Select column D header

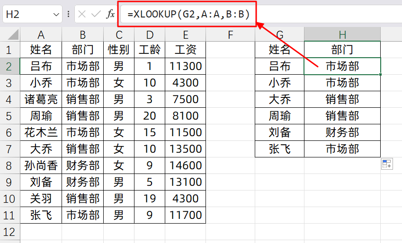(150, 35)
